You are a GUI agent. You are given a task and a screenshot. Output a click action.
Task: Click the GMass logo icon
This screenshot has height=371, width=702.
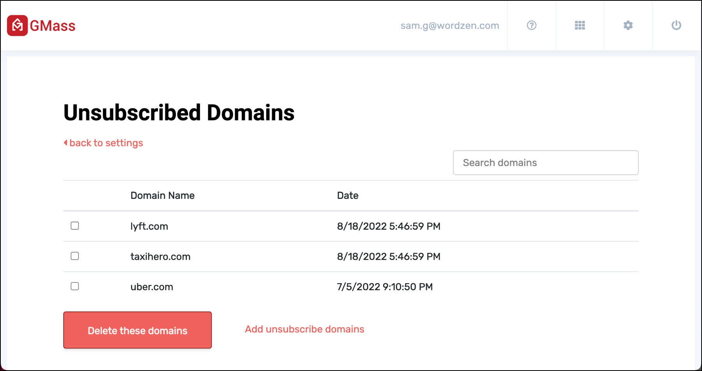click(17, 25)
